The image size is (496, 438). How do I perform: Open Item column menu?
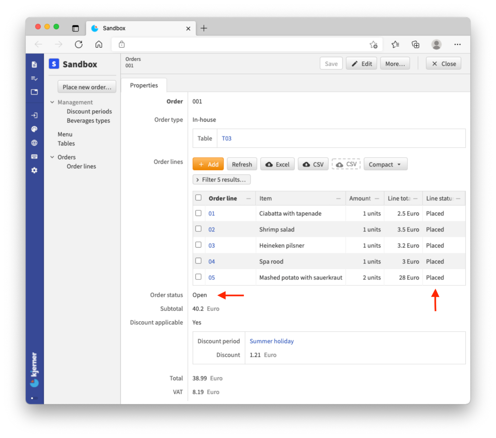pos(338,198)
